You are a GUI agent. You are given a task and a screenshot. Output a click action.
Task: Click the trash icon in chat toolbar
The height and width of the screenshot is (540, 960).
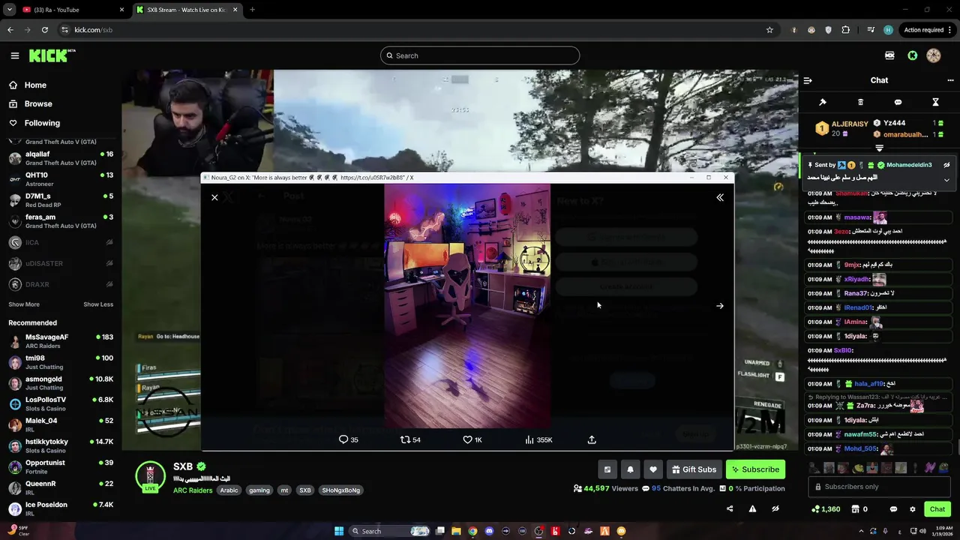[x=860, y=102]
